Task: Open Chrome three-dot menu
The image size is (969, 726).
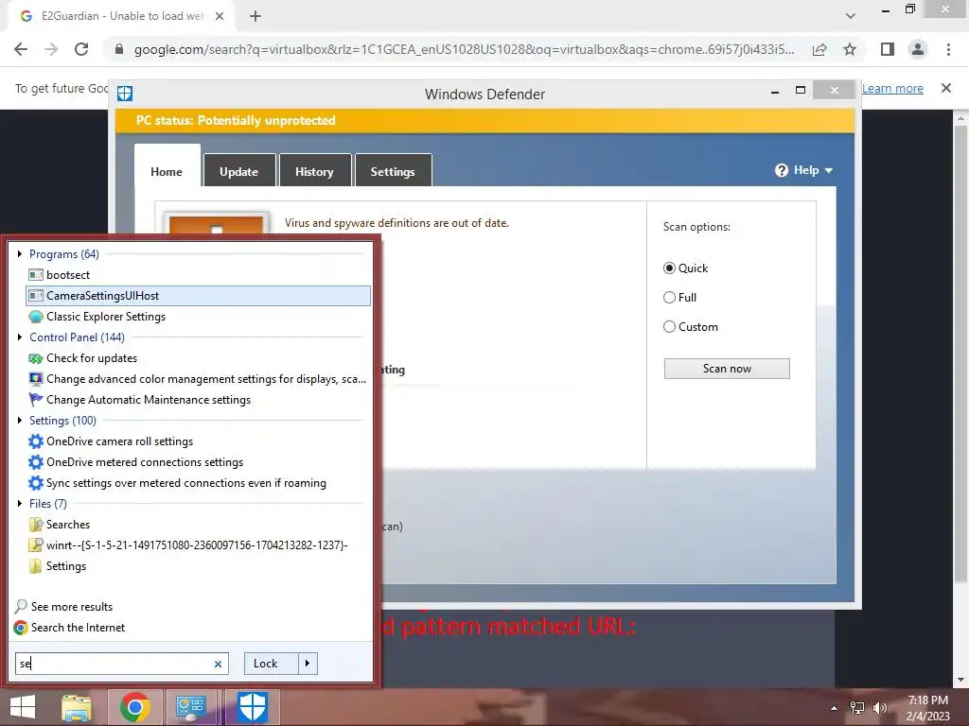Action: (x=948, y=49)
